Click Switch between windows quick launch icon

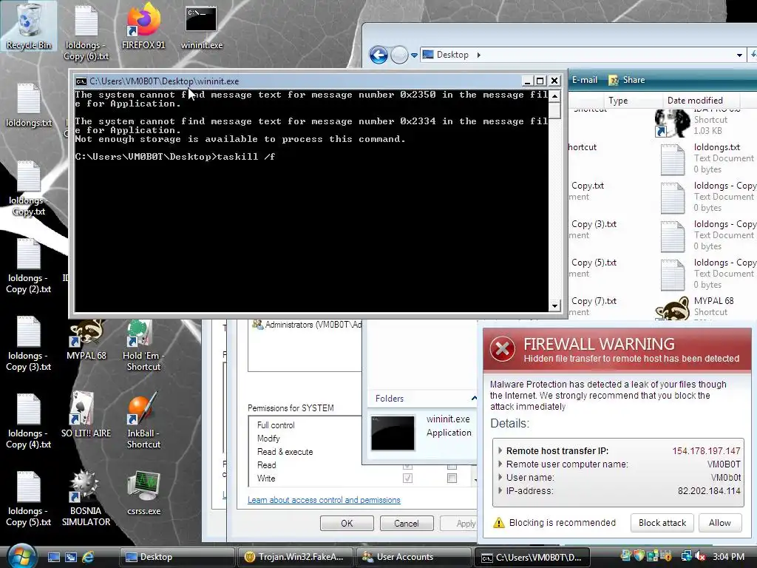coord(70,557)
